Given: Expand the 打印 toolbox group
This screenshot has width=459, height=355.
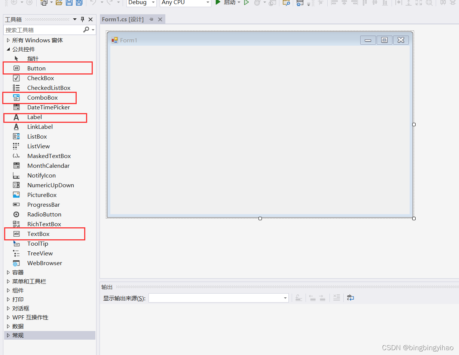Looking at the screenshot, I should pos(9,299).
